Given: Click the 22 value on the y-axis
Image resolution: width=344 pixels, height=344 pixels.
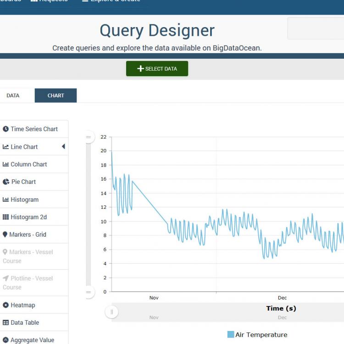Looking at the screenshot, I should point(103,137).
